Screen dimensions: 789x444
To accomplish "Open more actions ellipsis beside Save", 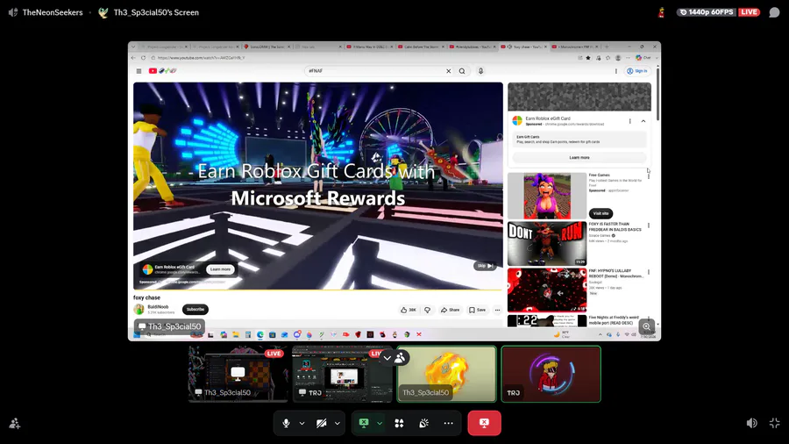I will (x=497, y=310).
